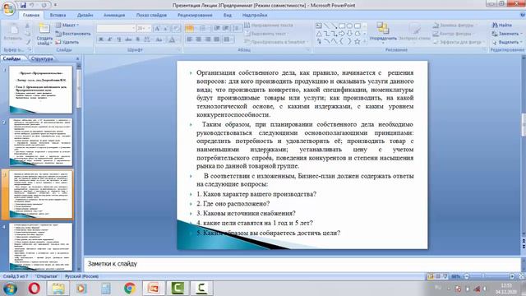Select the rectangle shape in gallery
Image resolution: width=526 pixels, height=296 pixels.
pos(342,25)
